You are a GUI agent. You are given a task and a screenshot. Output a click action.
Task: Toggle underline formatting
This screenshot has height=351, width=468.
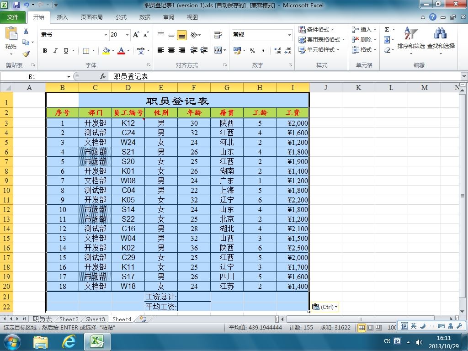pyautogui.click(x=66, y=51)
